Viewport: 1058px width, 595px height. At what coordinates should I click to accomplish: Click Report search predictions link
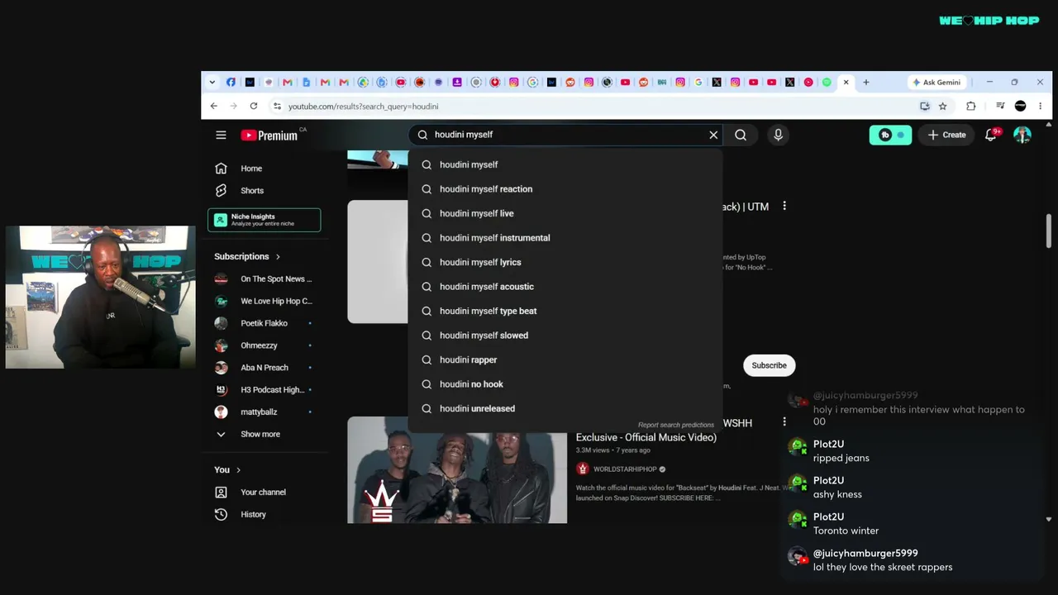pyautogui.click(x=676, y=425)
